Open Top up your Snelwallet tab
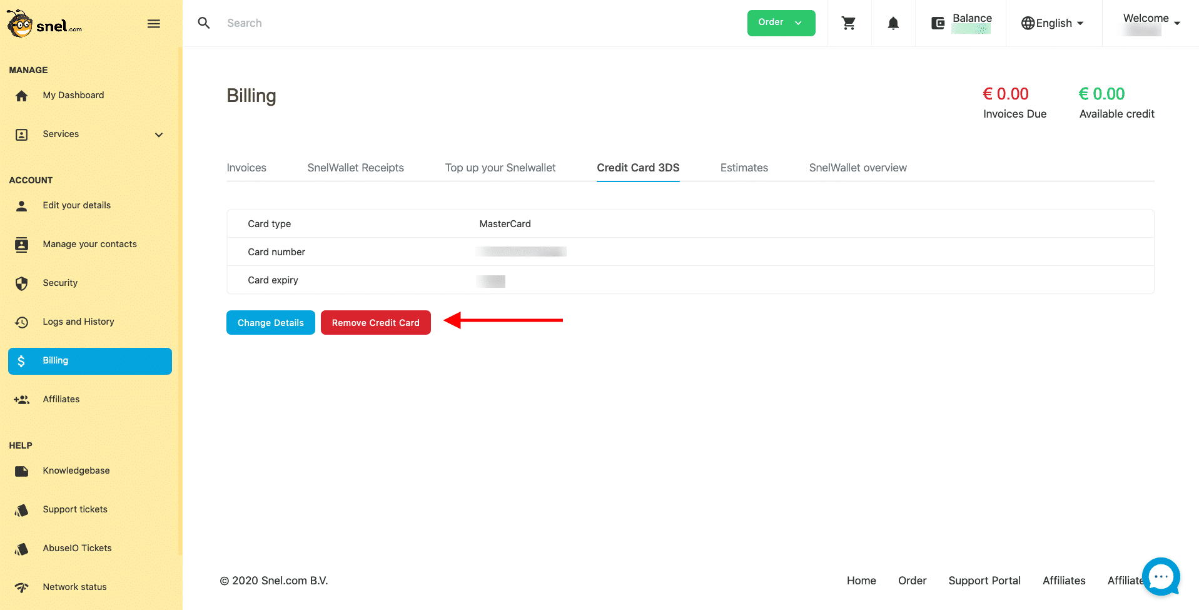Screen dimensions: 1199x610 click(x=500, y=168)
